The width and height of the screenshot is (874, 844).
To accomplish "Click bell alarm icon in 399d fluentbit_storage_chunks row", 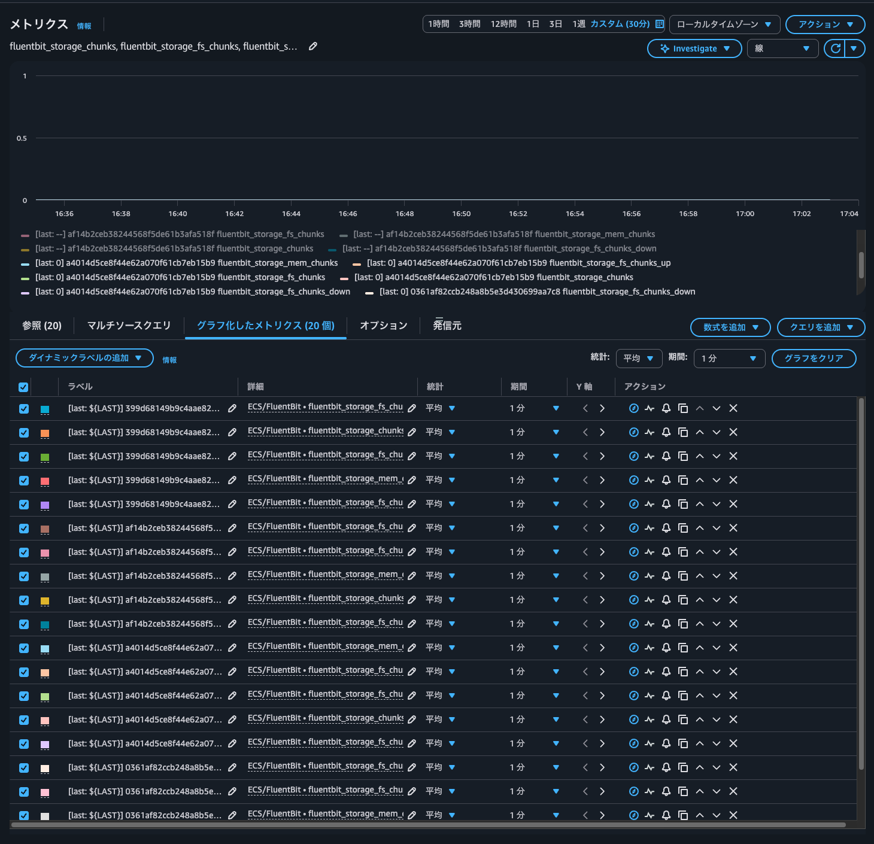I will click(x=666, y=432).
